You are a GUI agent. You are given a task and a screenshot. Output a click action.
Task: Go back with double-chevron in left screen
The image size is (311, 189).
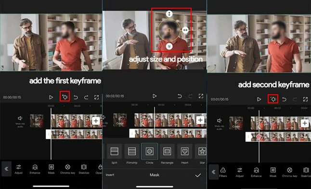point(7,169)
